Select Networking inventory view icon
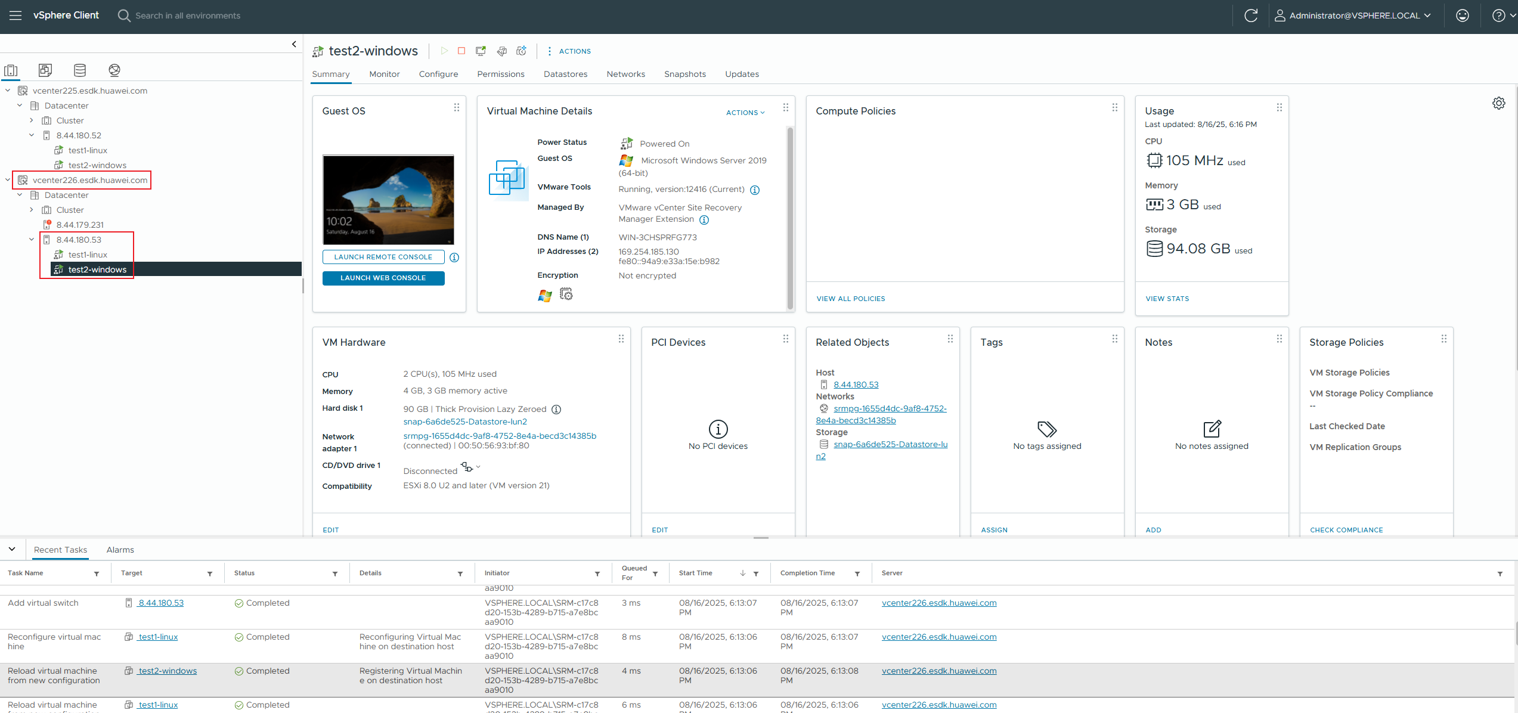The width and height of the screenshot is (1518, 713). 114,70
